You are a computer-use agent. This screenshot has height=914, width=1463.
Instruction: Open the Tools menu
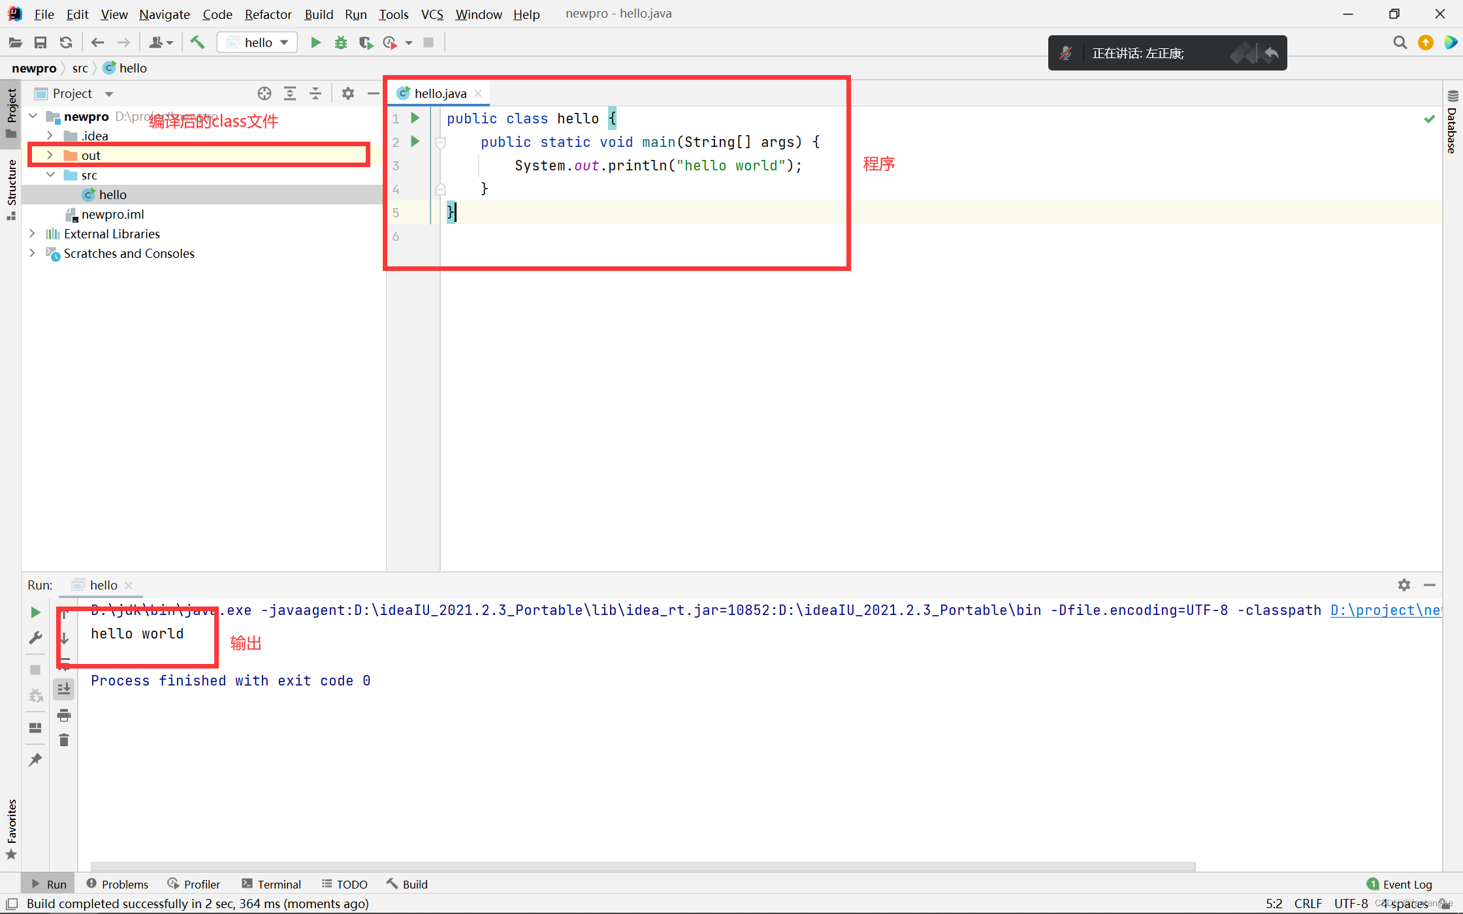[393, 14]
